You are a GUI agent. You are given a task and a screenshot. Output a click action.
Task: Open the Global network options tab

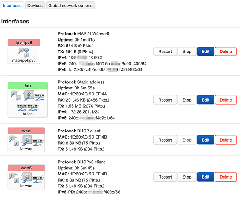[x=70, y=6]
